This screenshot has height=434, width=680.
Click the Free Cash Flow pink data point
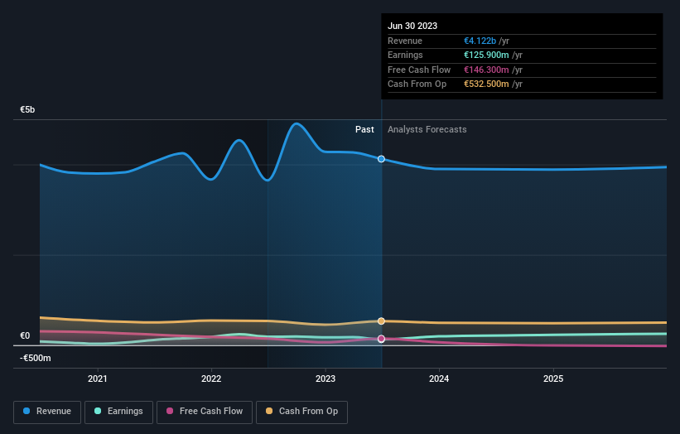(x=381, y=339)
